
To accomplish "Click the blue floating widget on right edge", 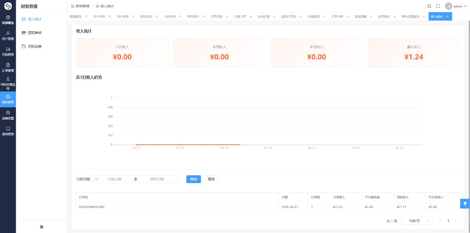I will 465,204.
